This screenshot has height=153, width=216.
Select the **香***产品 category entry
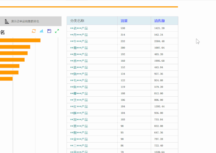[x=79, y=61]
